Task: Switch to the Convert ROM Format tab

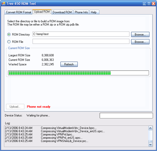Action: [19, 12]
